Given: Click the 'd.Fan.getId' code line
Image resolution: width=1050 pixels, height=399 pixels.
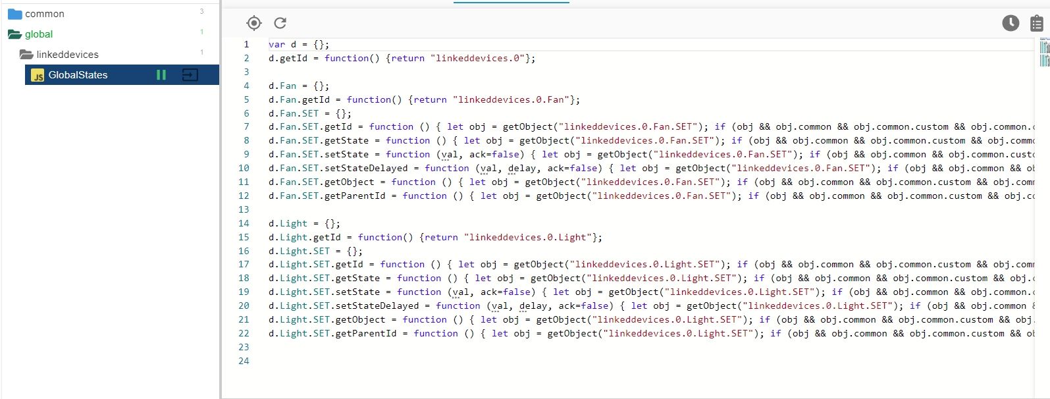Looking at the screenshot, I should click(424, 99).
